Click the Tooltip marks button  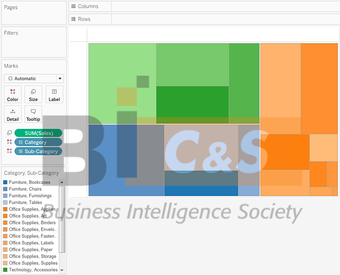[33, 114]
